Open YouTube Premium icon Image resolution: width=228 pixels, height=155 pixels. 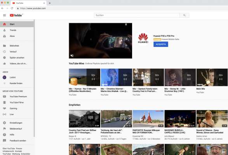[x=5, y=96]
